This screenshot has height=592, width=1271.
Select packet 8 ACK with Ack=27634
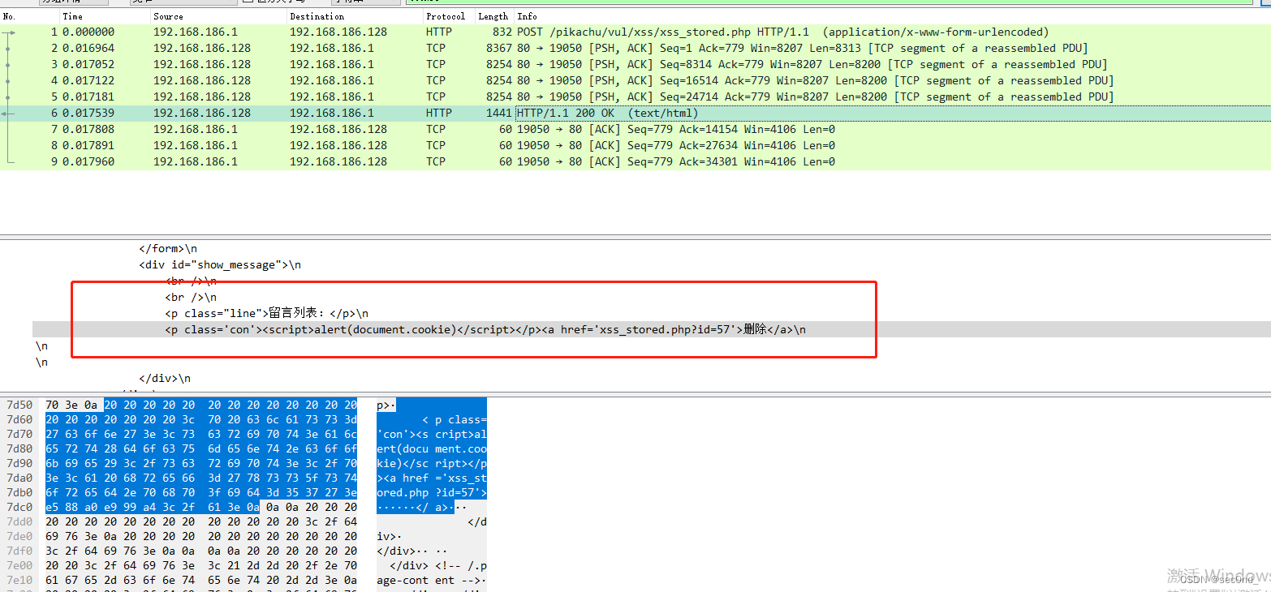(x=635, y=146)
